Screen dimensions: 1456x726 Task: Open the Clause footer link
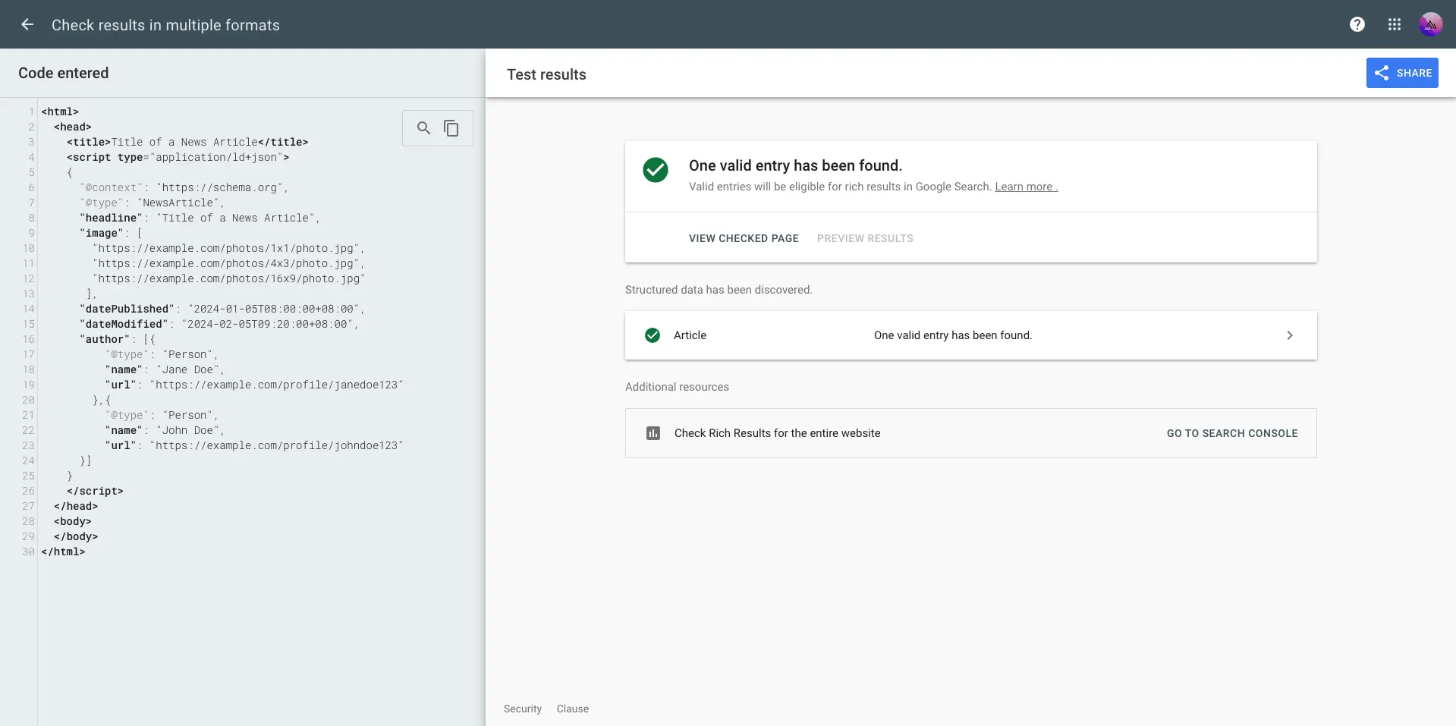(572, 709)
